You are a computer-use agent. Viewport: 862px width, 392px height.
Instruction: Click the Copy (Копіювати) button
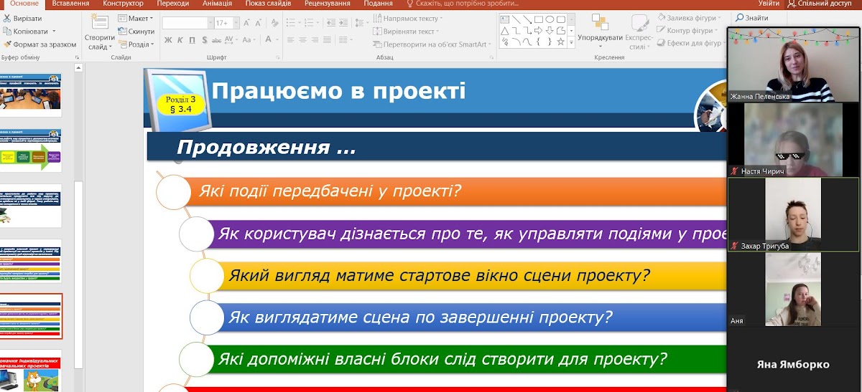(29, 31)
